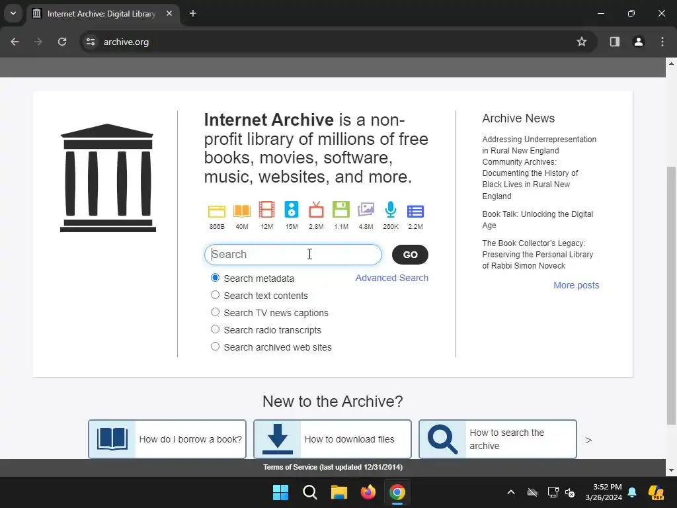Focus the archive Search input field

293,255
